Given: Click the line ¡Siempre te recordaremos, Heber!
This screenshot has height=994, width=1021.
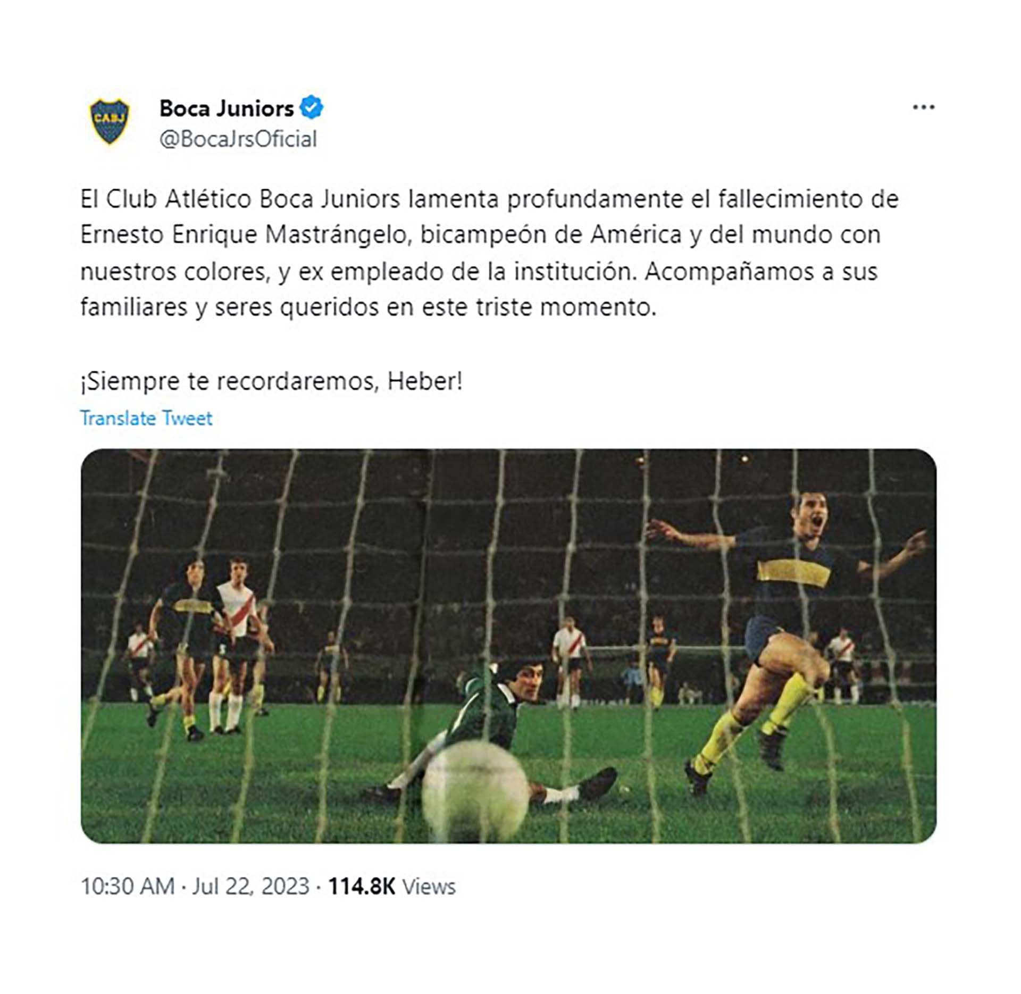Looking at the screenshot, I should [272, 381].
